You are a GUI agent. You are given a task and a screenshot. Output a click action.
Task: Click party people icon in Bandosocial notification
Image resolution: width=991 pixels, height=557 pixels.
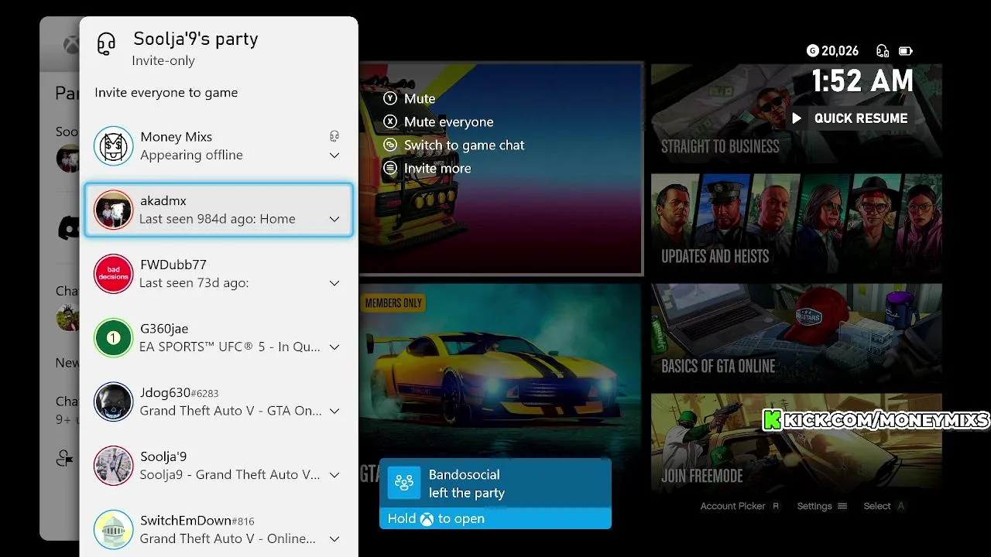coord(403,484)
